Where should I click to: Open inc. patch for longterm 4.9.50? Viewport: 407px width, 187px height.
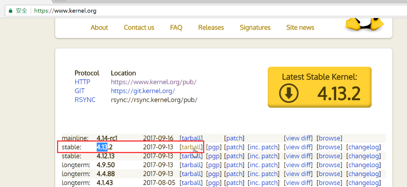click(x=264, y=165)
